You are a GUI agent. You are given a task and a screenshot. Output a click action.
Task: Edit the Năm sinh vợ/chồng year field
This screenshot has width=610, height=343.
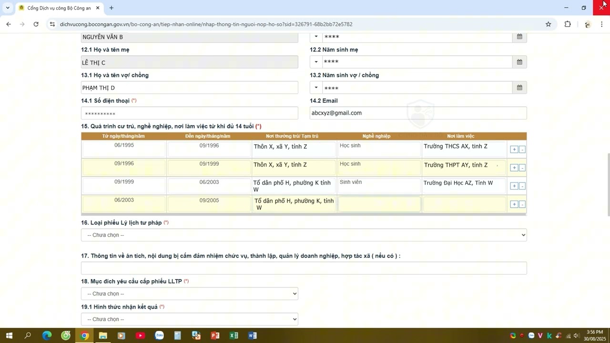(417, 88)
